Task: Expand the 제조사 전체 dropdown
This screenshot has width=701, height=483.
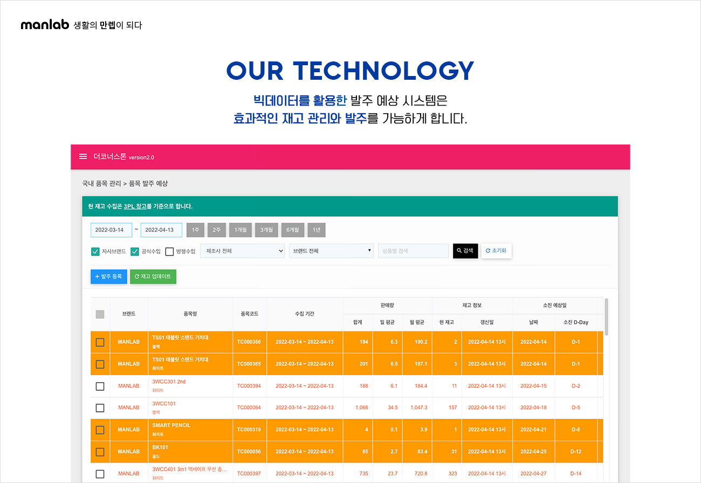Action: tap(242, 251)
